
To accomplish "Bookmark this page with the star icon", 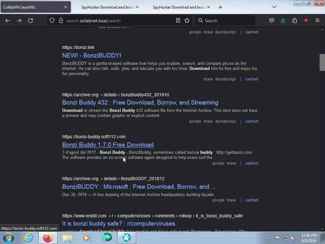I will (187, 20).
